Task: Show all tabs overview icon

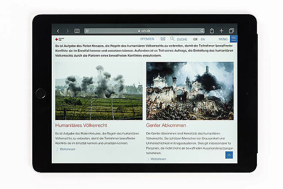Action: (231, 31)
